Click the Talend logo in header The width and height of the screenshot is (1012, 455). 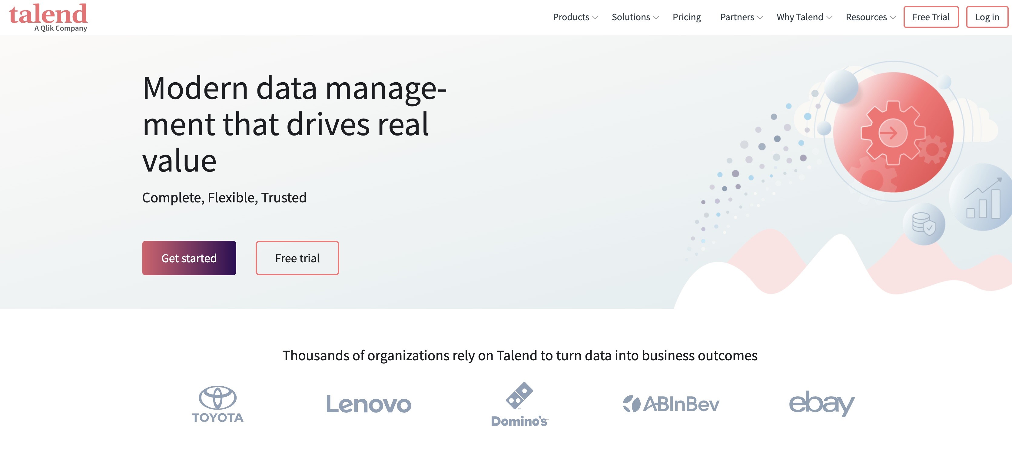point(48,17)
